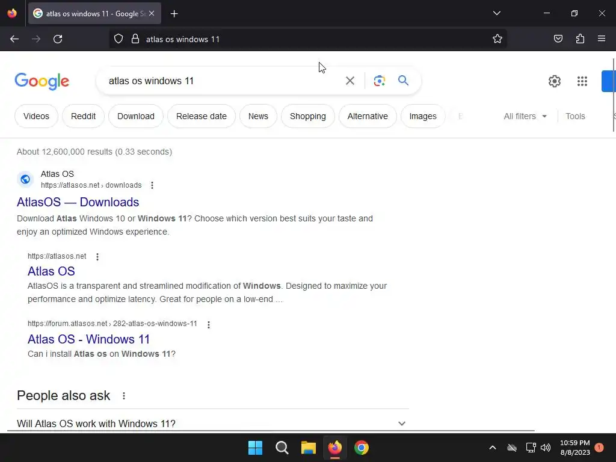The image size is (616, 462).
Task: Select the Download filter chip
Action: pyautogui.click(x=136, y=116)
